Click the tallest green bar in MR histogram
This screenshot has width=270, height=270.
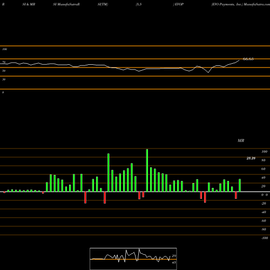[x=147, y=170]
